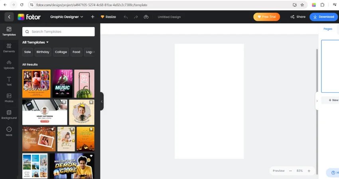The height and width of the screenshot is (179, 339).
Task: Click the Free Trial button
Action: pyautogui.click(x=266, y=17)
